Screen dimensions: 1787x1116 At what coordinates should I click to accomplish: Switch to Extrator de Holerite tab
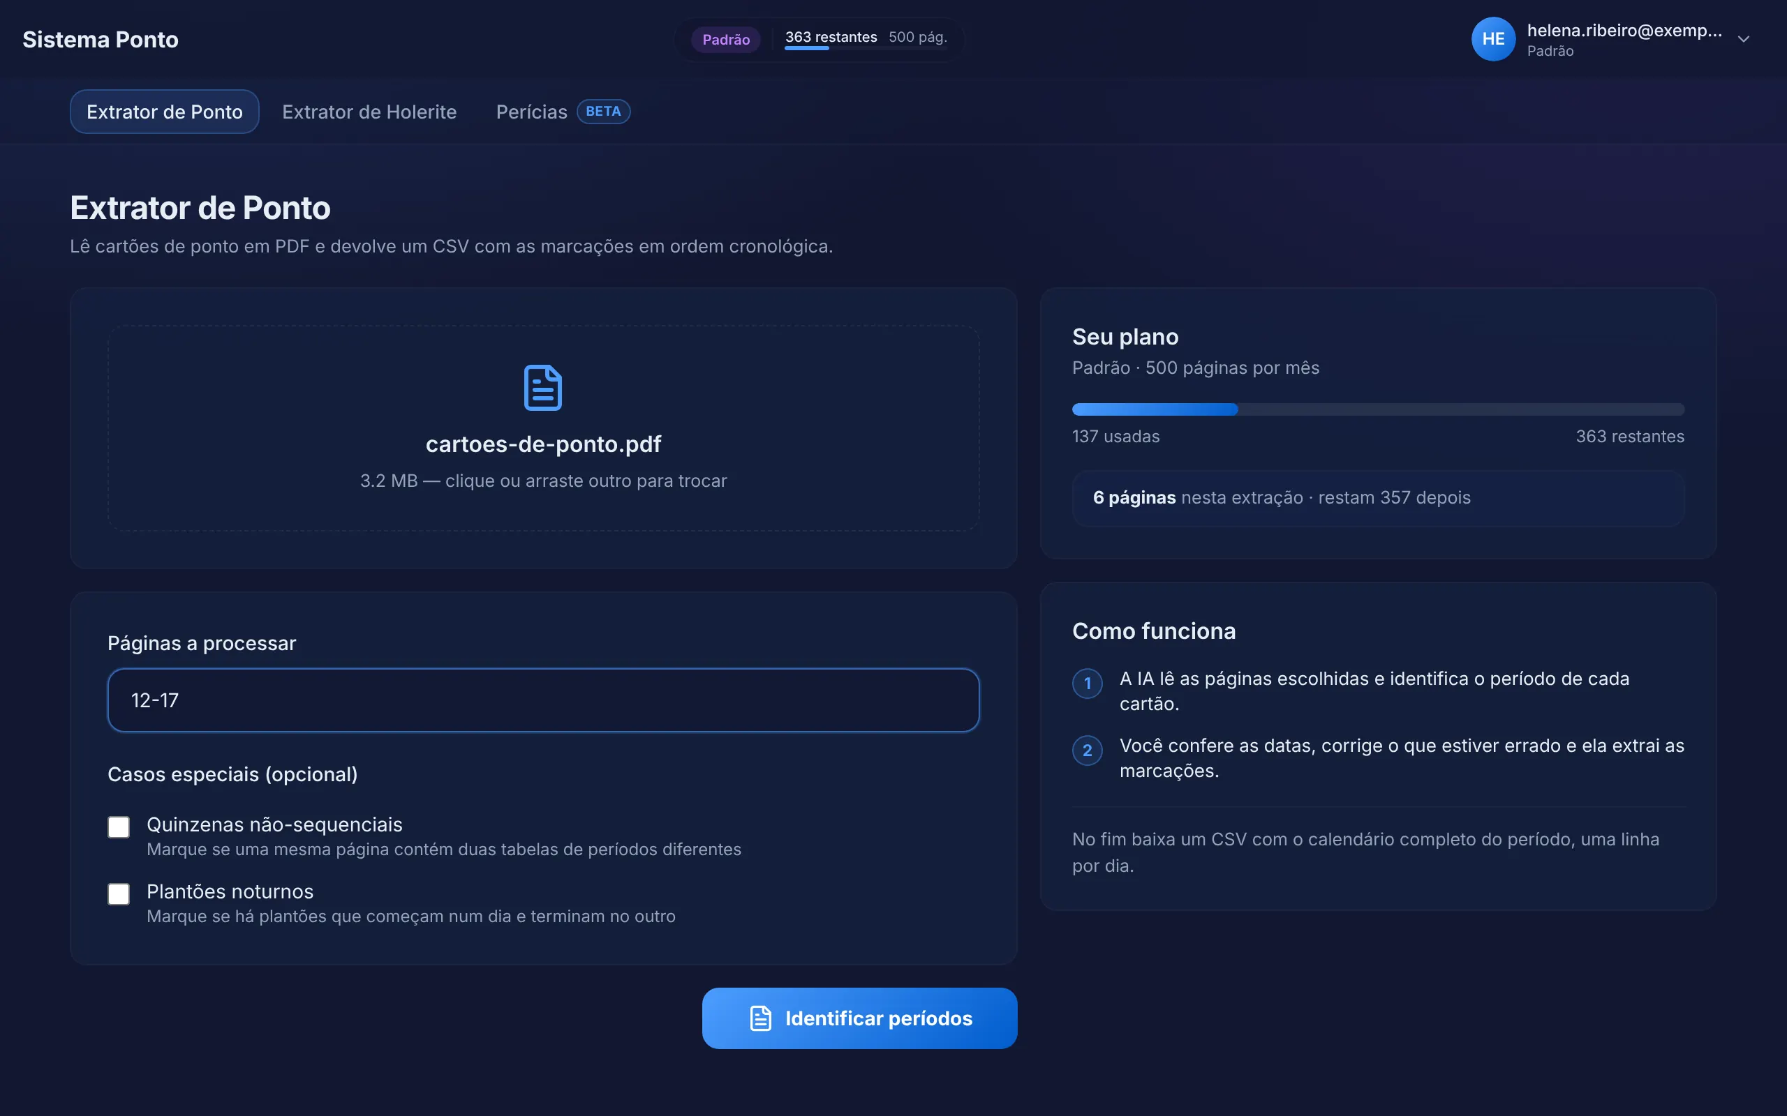(x=369, y=112)
